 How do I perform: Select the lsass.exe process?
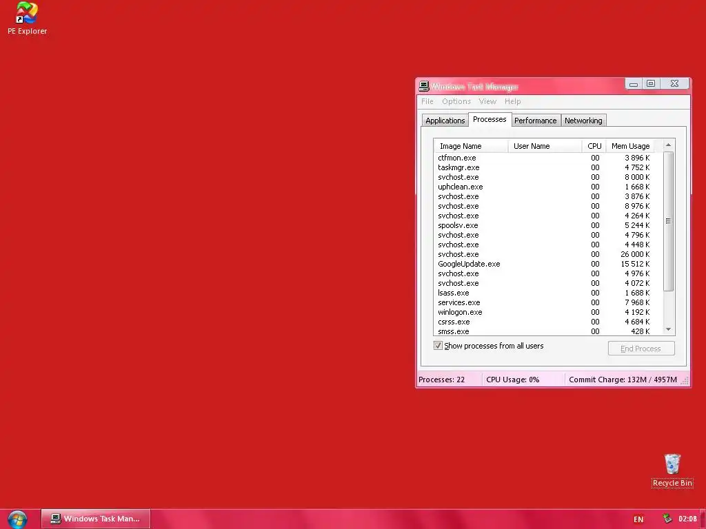(544, 293)
